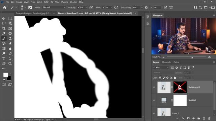Select the Rectangular Marquee tool

coord(10,18)
